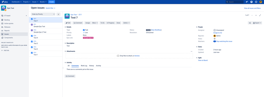Open the View Workflow link
264x97 pixels.
[x=156, y=30]
